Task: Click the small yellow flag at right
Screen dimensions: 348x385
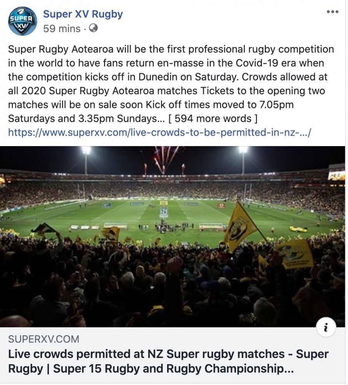Action: [x=295, y=254]
